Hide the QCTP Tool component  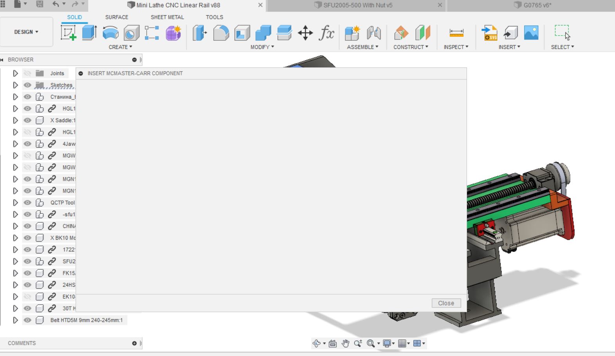(x=27, y=202)
